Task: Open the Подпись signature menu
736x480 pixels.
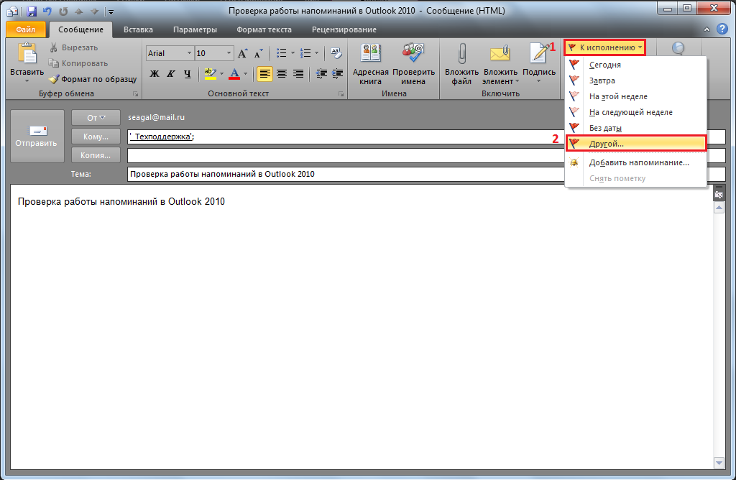Action: coord(539,64)
